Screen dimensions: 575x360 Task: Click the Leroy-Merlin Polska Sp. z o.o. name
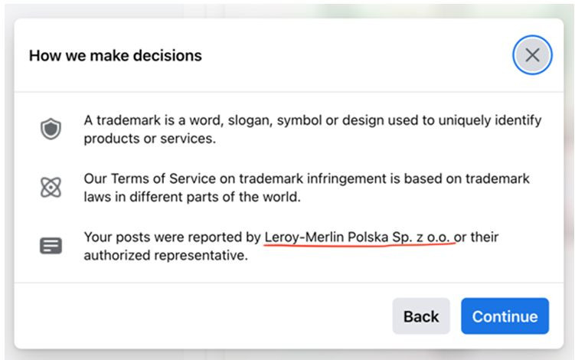(x=358, y=237)
